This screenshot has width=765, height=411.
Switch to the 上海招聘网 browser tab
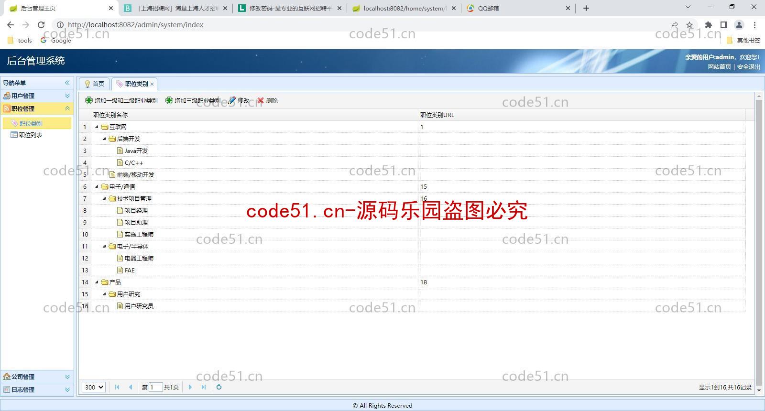coord(175,8)
